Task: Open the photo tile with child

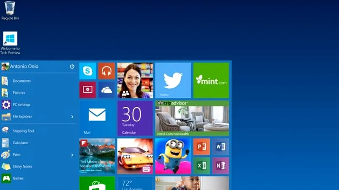Action: (x=192, y=183)
